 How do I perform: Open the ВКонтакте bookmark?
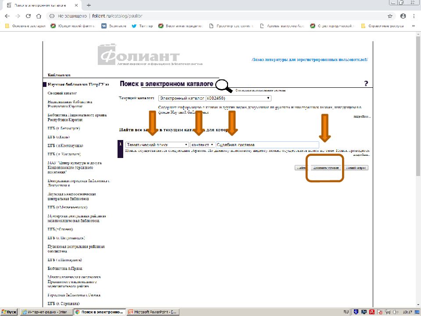(x=114, y=26)
